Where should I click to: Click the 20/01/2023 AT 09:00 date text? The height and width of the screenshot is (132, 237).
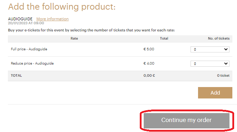pos(26,23)
